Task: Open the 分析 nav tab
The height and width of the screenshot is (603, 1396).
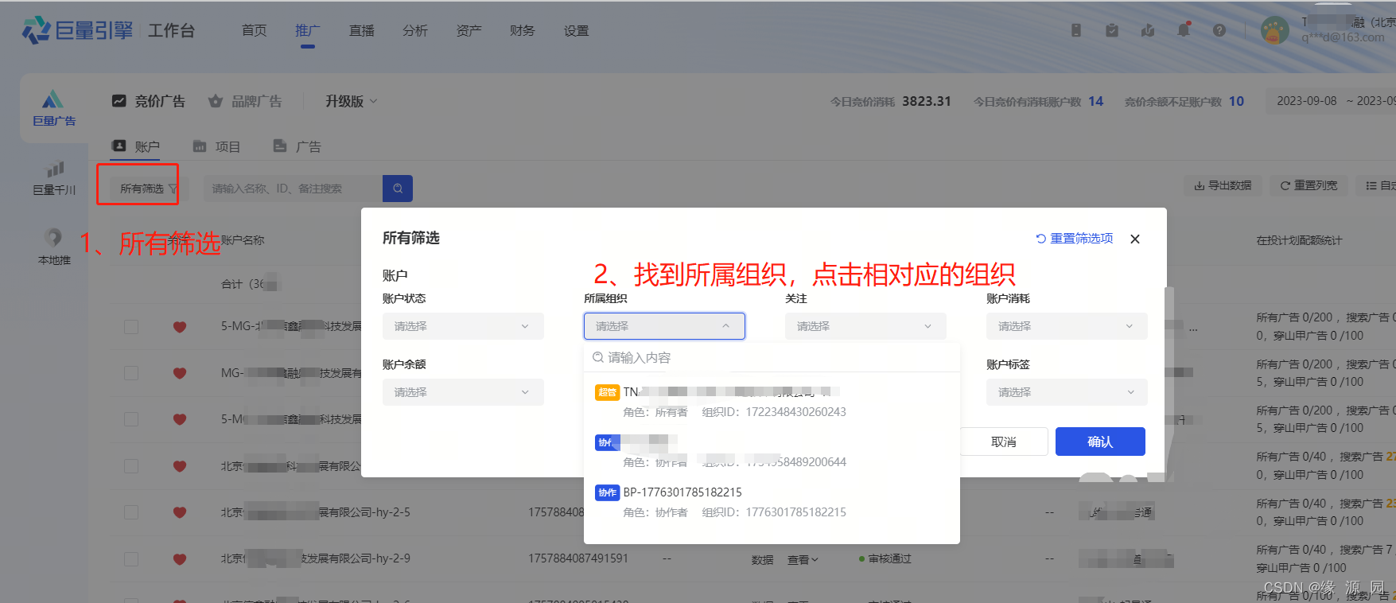Action: [x=415, y=30]
